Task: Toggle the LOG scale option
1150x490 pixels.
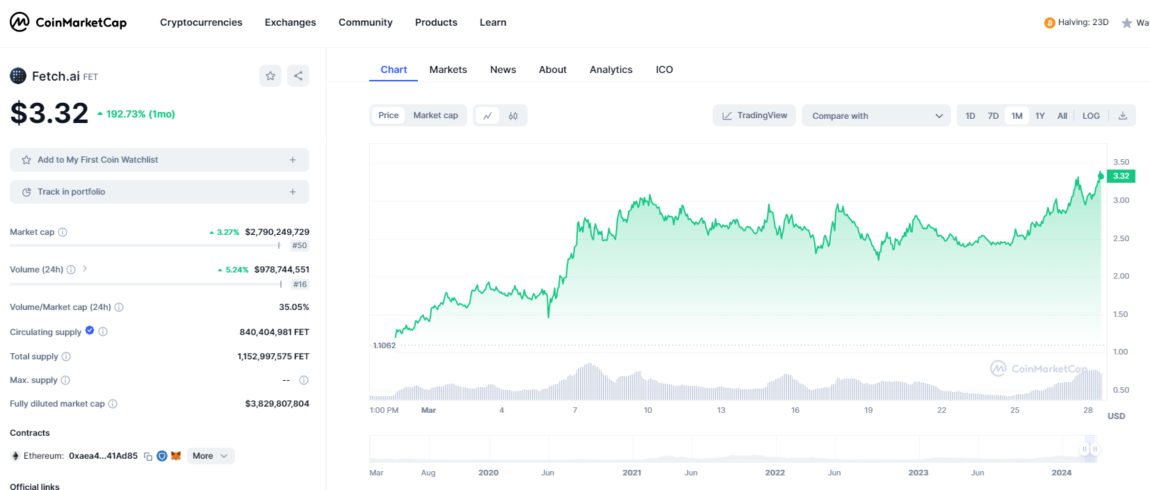Action: tap(1091, 116)
